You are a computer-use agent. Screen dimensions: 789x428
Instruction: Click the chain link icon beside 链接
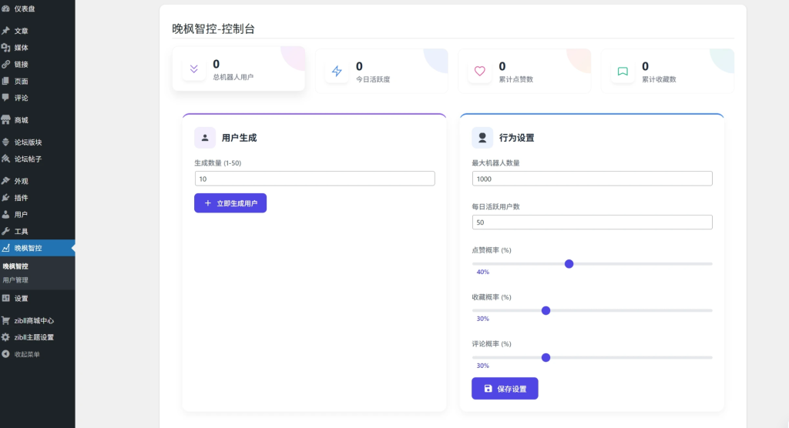5,64
